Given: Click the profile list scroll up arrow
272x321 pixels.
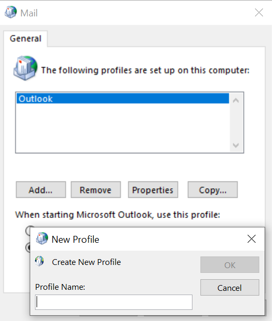Looking at the screenshot, I should pos(236,100).
